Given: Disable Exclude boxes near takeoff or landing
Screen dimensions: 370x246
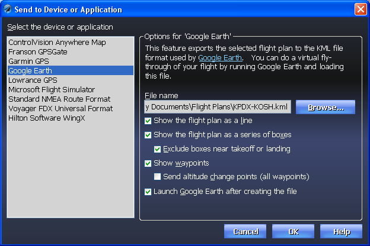Looking at the screenshot, I should coord(157,149).
